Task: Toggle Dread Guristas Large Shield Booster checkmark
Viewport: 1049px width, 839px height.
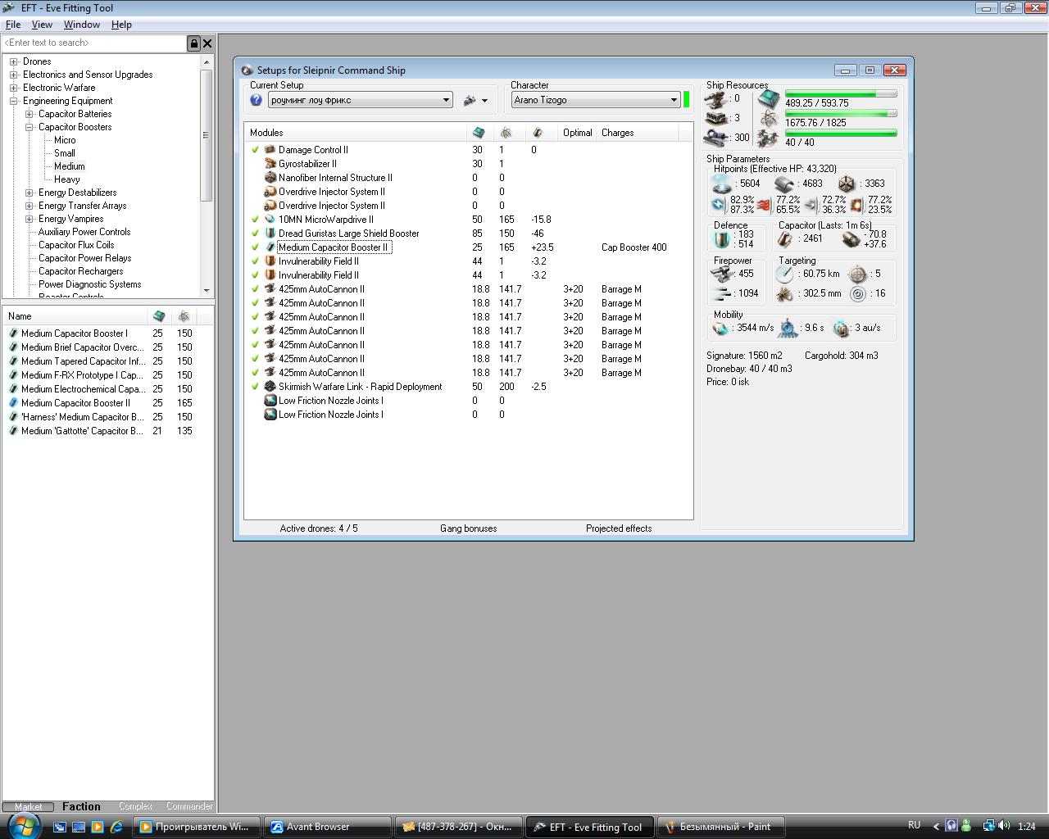Action: [255, 234]
